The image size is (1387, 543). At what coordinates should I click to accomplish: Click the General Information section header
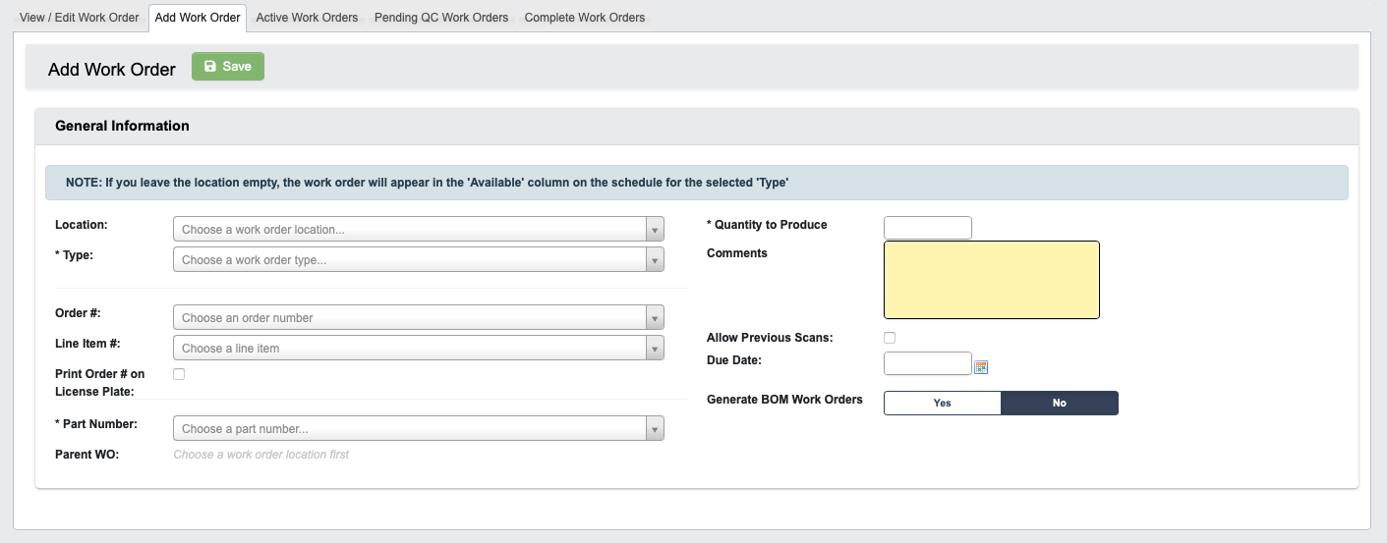pos(697,127)
